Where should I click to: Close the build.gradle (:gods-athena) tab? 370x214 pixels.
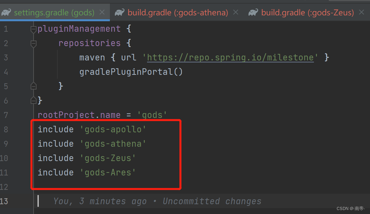(236, 12)
